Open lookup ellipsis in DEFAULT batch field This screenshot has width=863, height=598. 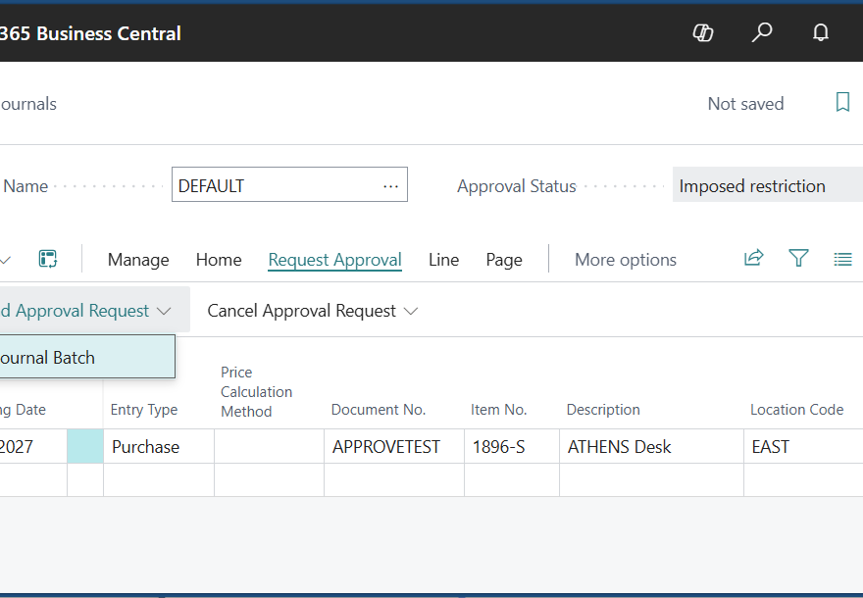(x=390, y=185)
